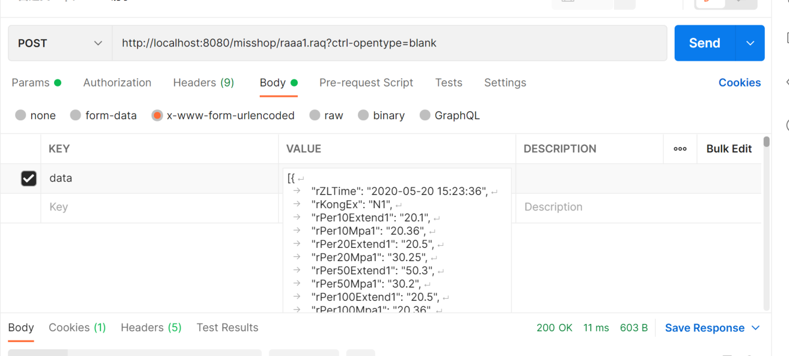Viewport: 789px width, 356px height.
Task: Open the request Headers (9) tab
Action: [203, 83]
